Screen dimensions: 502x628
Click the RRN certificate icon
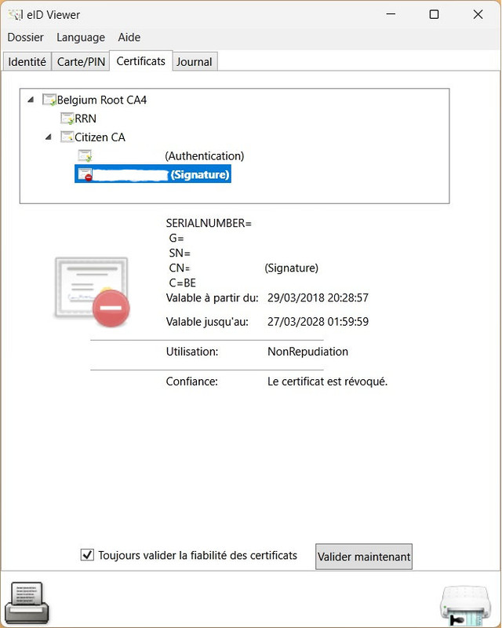point(67,119)
